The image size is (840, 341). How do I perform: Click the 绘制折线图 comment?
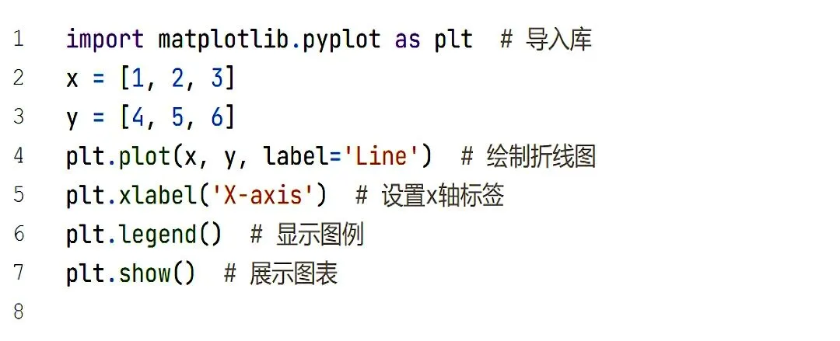click(541, 156)
